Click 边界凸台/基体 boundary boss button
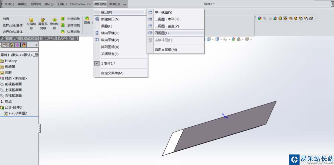The image size is (334, 165). (x=13, y=32)
